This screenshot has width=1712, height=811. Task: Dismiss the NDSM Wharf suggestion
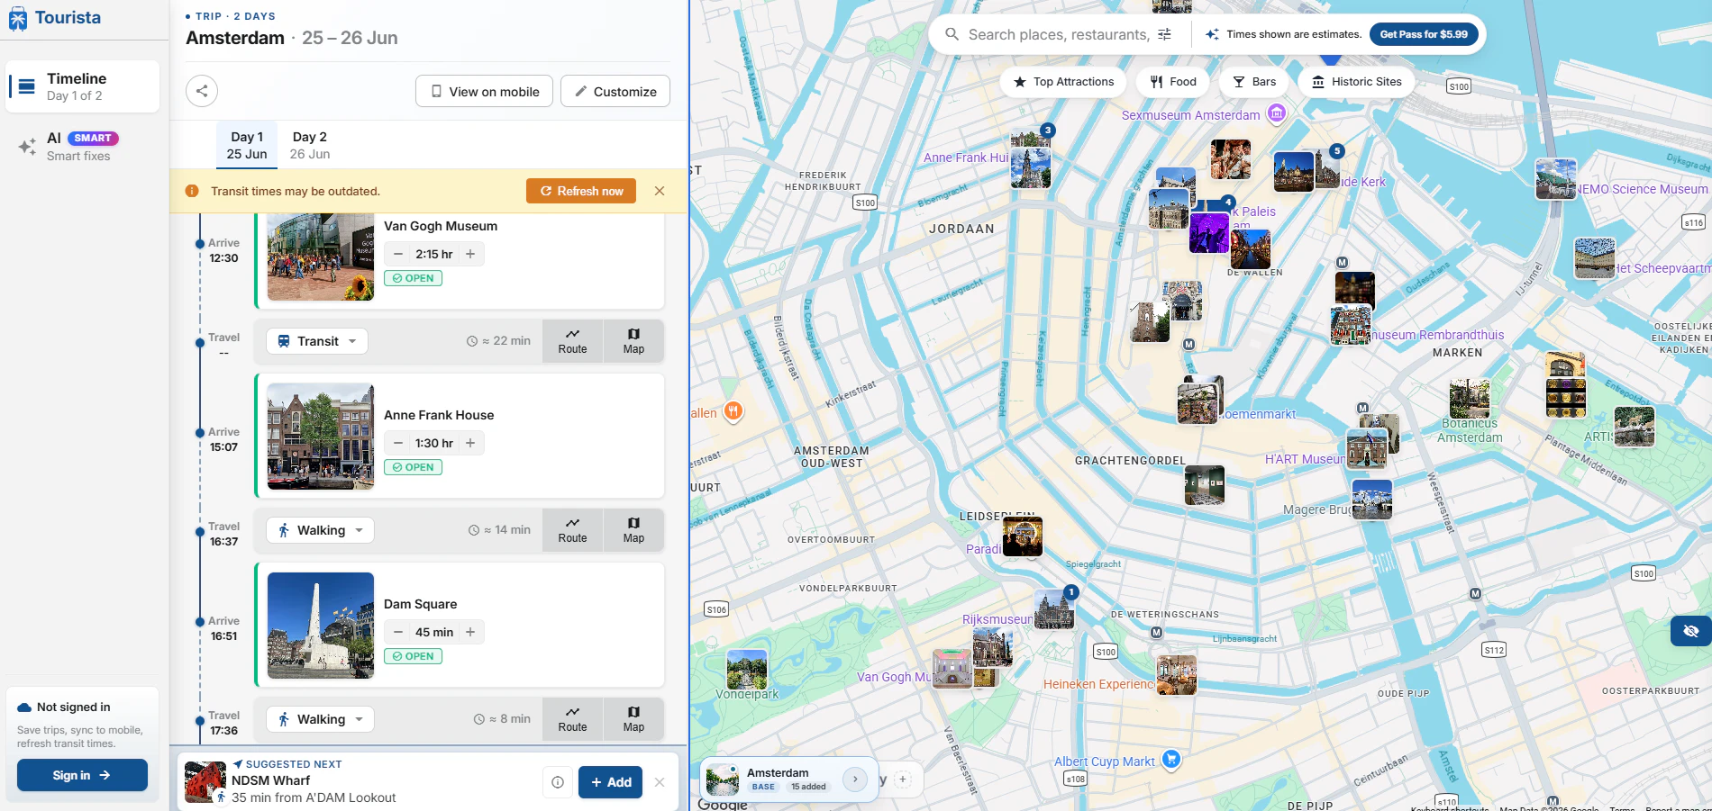click(660, 782)
